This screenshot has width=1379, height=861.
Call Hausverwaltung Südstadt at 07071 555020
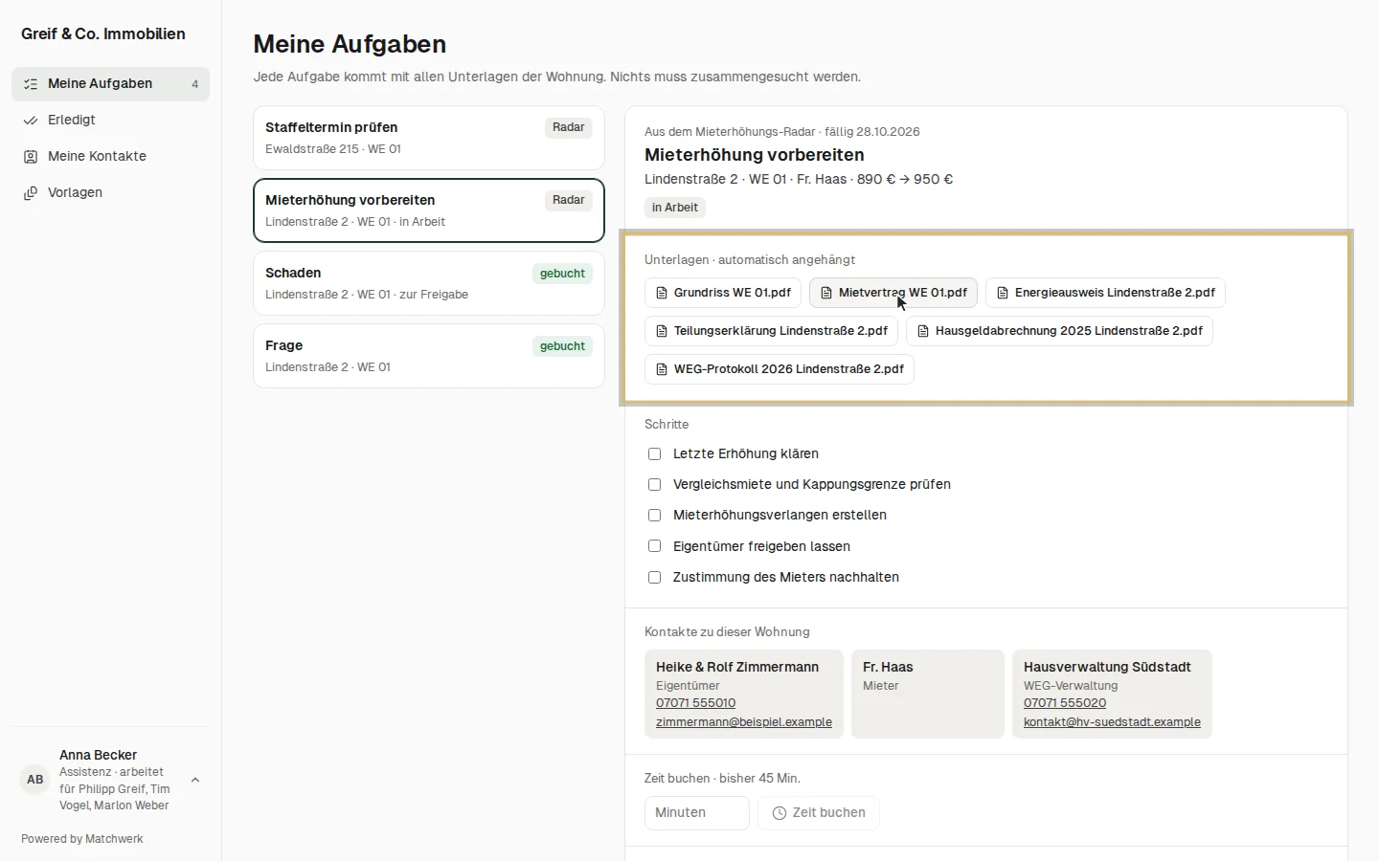point(1065,703)
